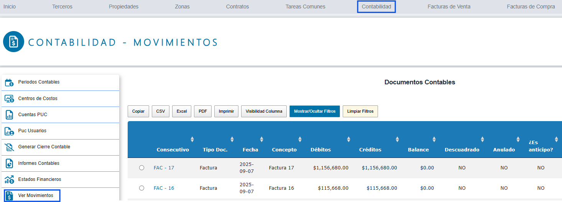This screenshot has width=562, height=202.
Task: Click the Generar Cierre Contable icon
Action: click(x=9, y=147)
